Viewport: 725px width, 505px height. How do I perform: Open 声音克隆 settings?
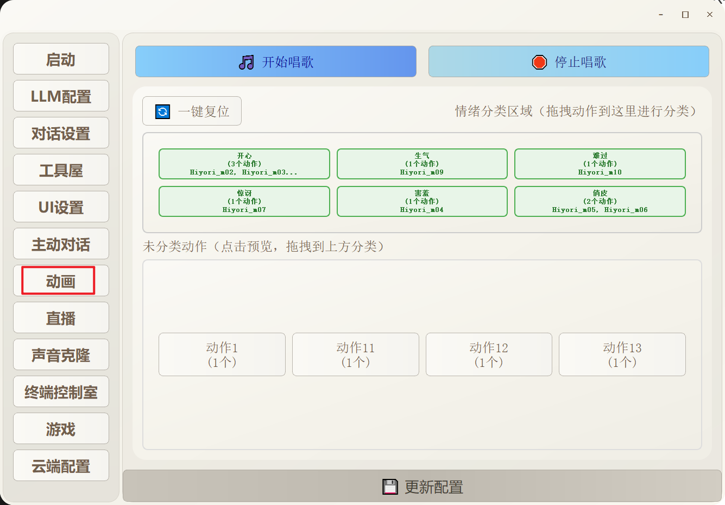click(x=61, y=354)
